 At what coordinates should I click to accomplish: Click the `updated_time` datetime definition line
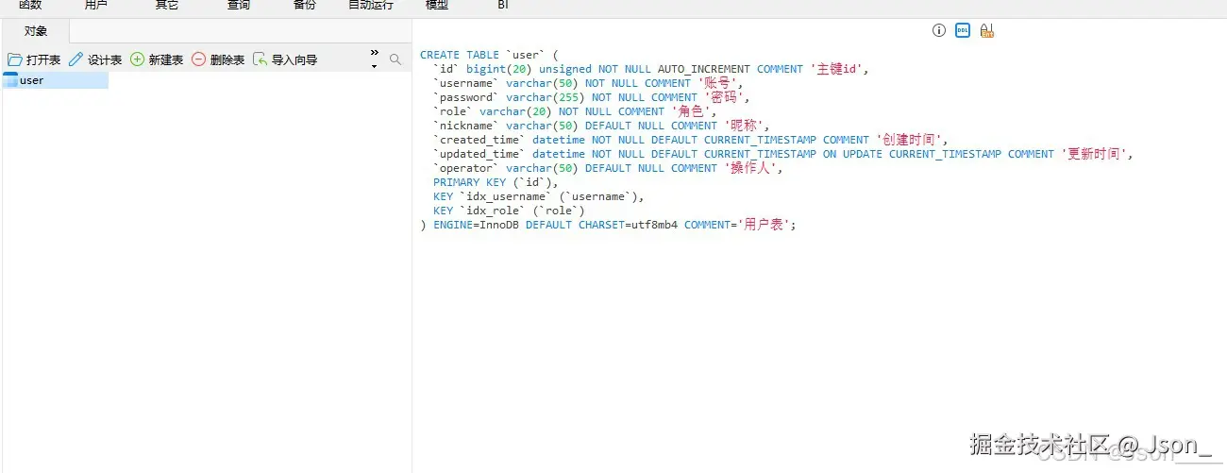point(782,154)
